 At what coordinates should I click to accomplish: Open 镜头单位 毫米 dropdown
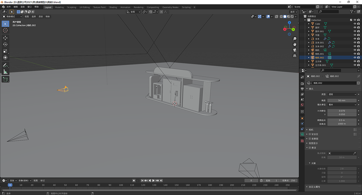pos(342,105)
